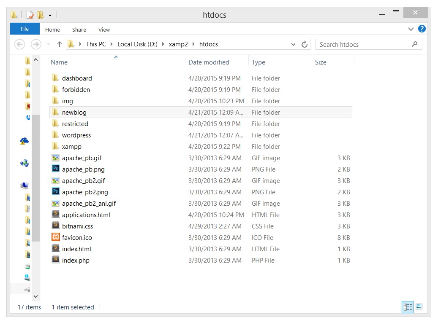
Task: Switch to large thumbnails view
Action: [419, 307]
